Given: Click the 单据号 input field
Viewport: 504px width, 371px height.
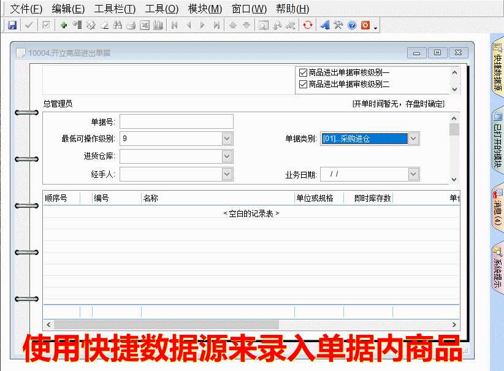Looking at the screenshot, I should (x=177, y=121).
